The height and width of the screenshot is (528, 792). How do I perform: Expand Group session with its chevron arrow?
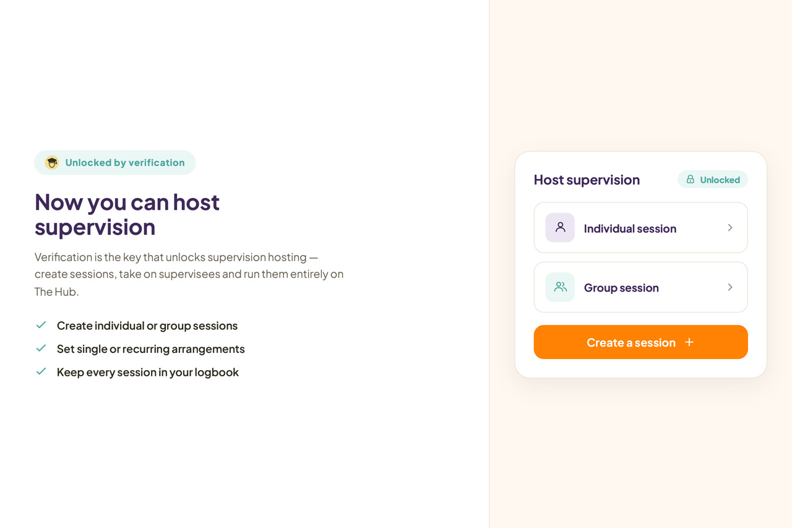[x=730, y=287]
